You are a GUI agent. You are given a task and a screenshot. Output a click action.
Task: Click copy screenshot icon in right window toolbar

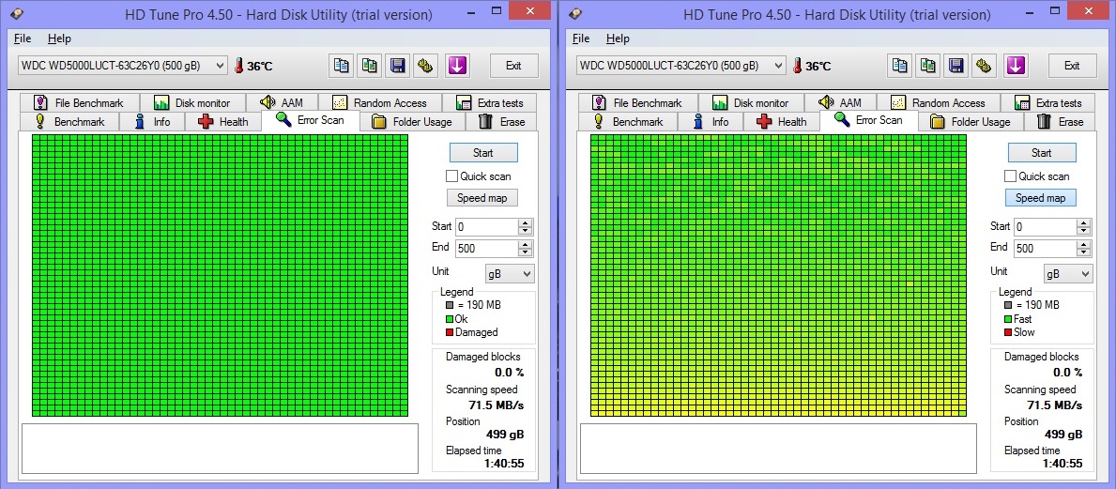929,66
